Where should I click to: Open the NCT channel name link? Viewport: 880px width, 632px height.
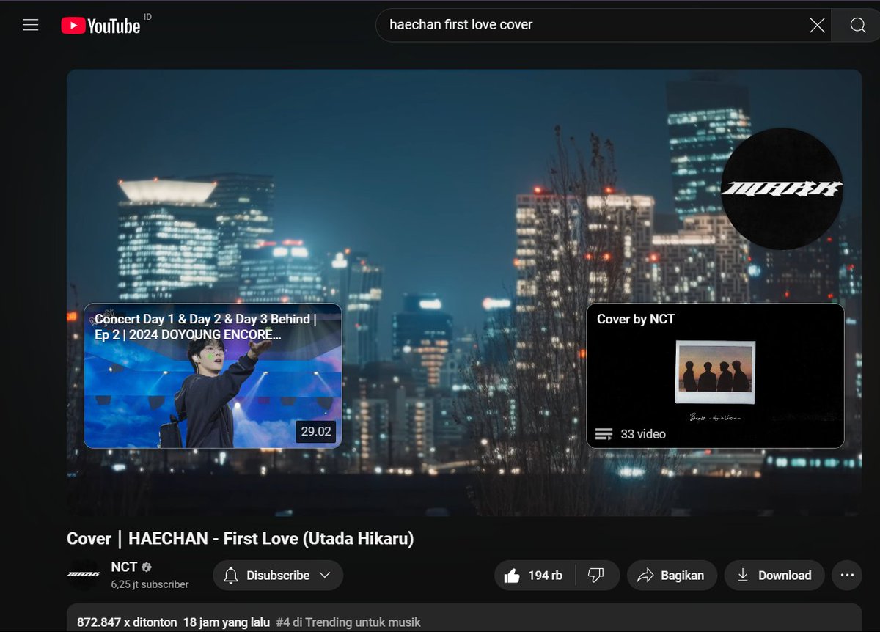tap(124, 567)
